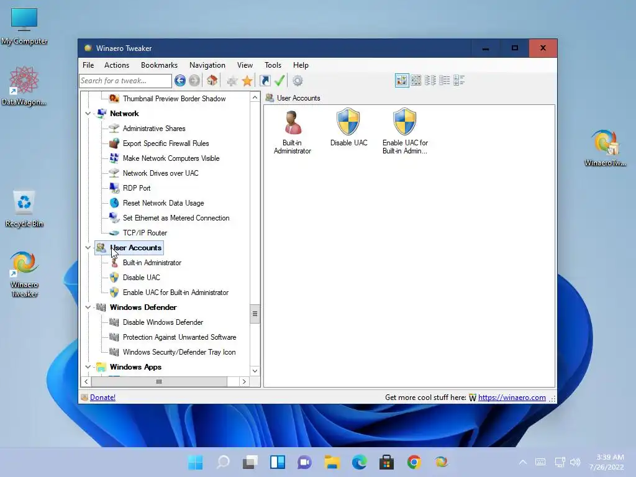Image resolution: width=636 pixels, height=477 pixels.
Task: Open WinaeroTw... installer icon on right desktop
Action: coord(605,148)
